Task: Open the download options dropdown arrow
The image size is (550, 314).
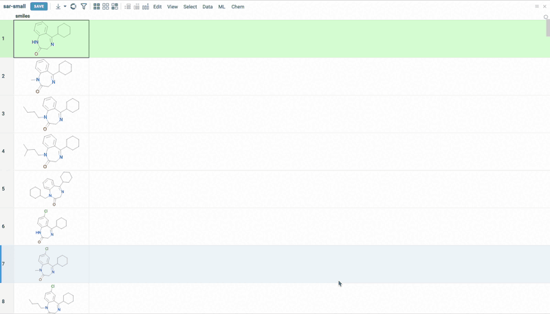Action: (65, 7)
